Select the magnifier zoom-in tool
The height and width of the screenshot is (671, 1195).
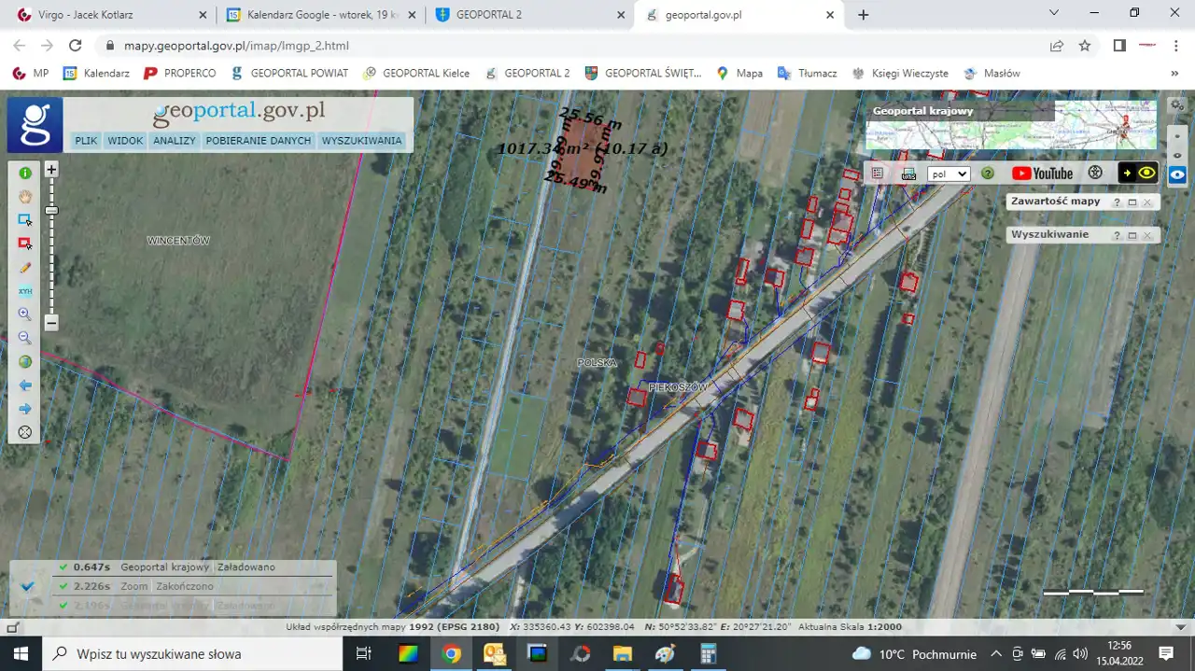click(25, 315)
